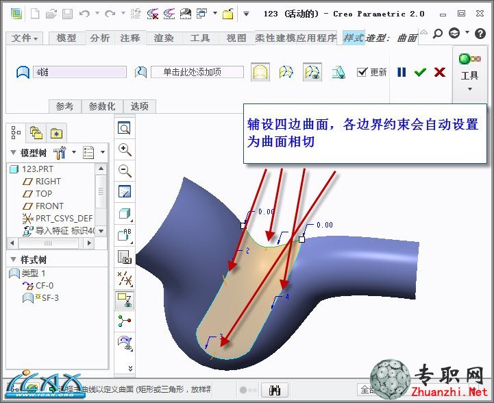Click model tree scroll-up arrow
This screenshot has width=494, height=403.
101,169
